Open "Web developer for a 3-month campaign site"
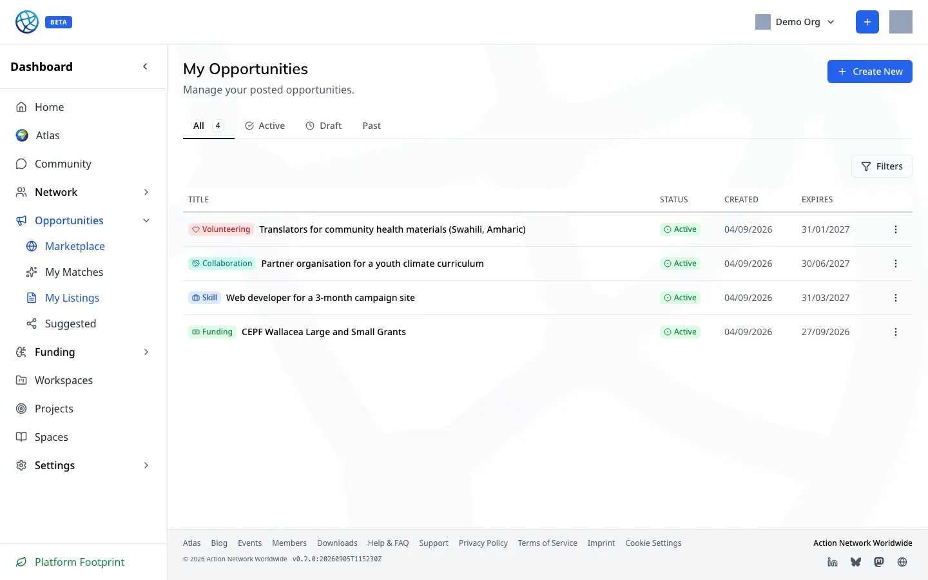This screenshot has height=580, width=928. click(320, 298)
